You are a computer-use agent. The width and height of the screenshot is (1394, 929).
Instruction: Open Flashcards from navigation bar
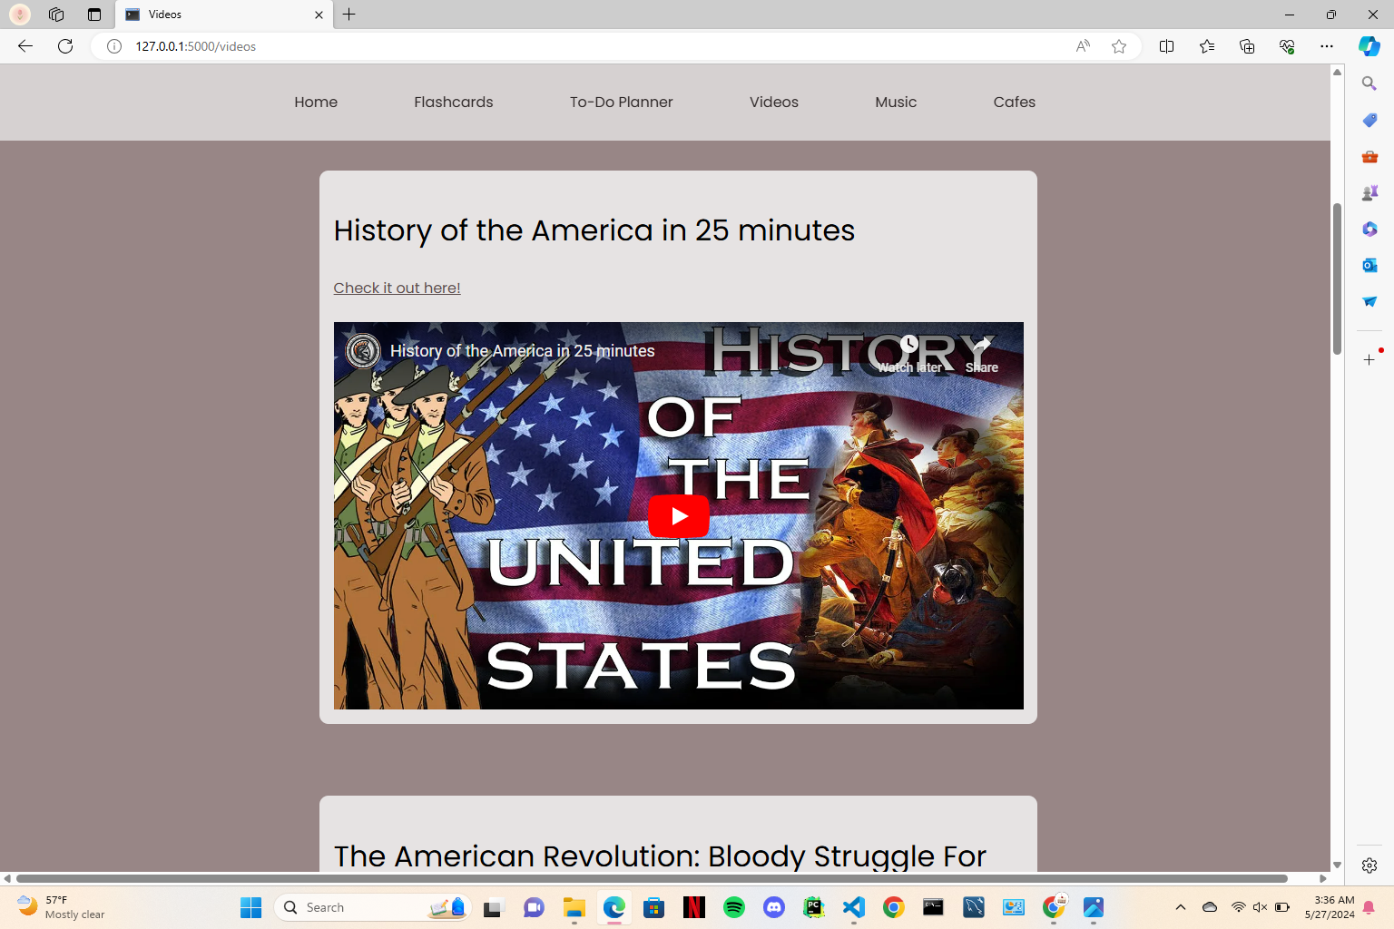(454, 103)
